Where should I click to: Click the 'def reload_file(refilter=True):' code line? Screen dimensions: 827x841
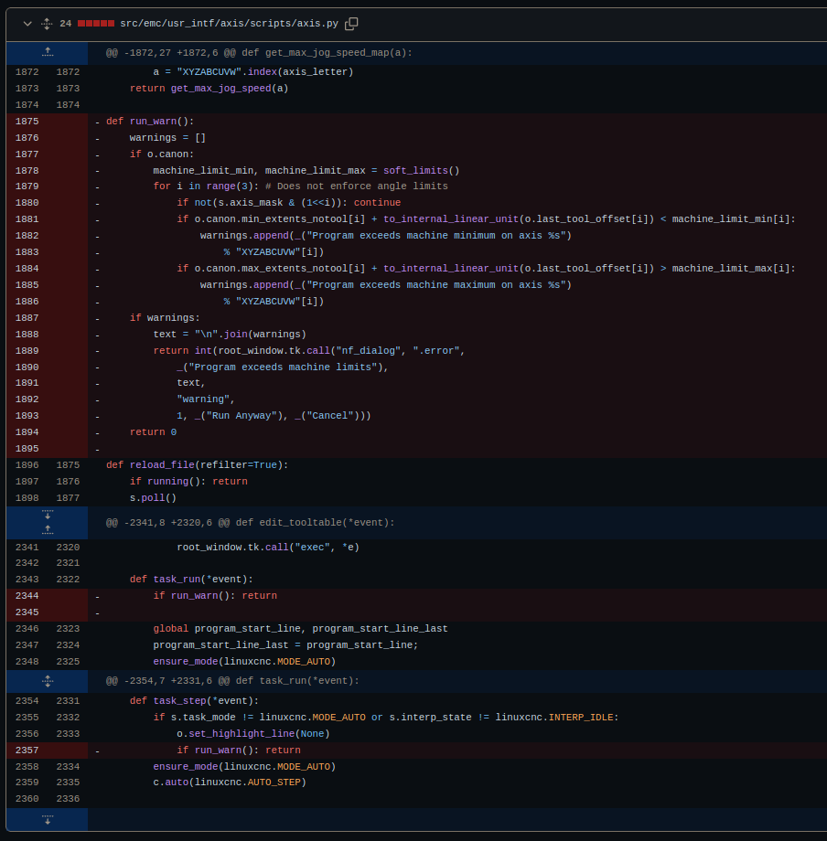[197, 465]
